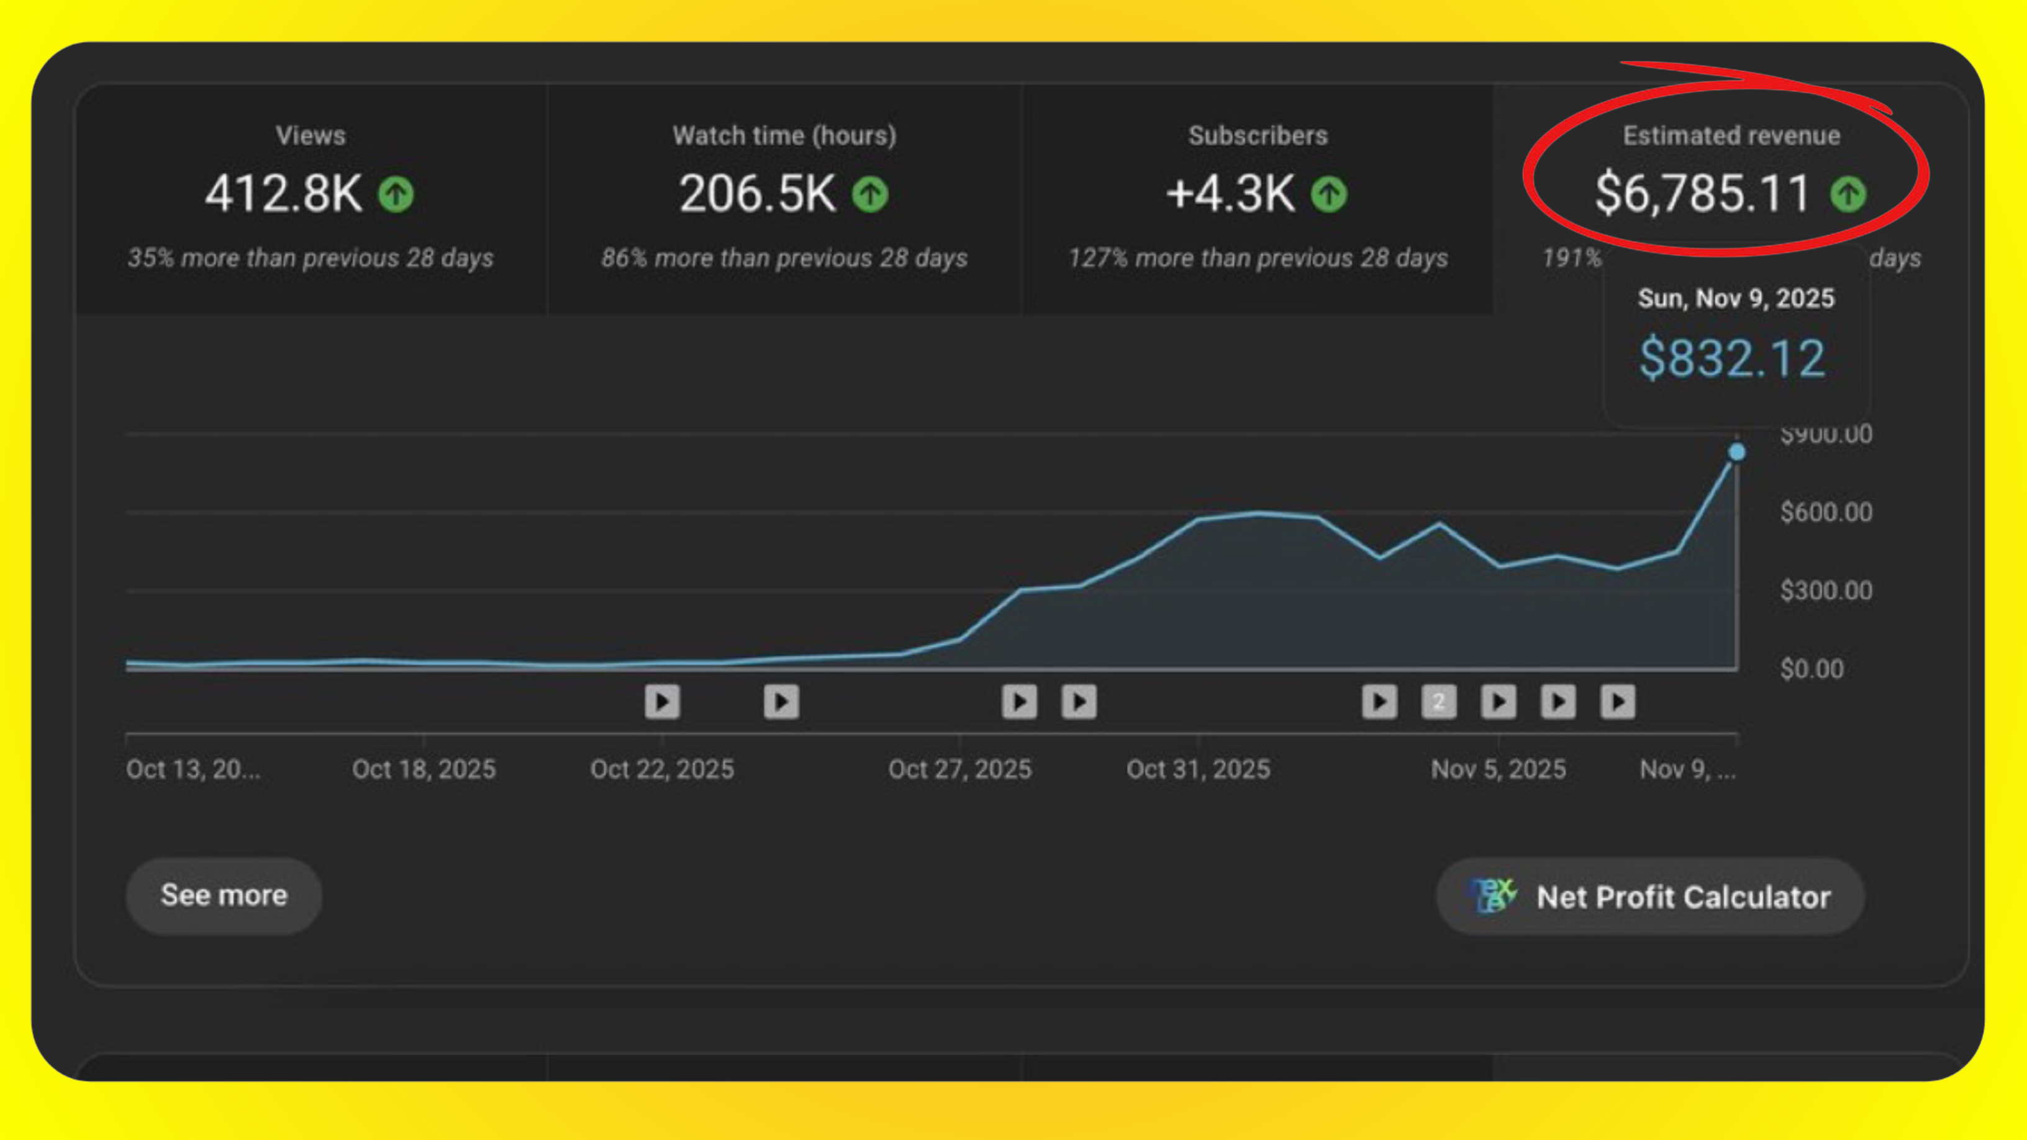Viewport: 2027px width, 1140px height.
Task: Click the video marker below Nov 5
Action: pos(1499,701)
